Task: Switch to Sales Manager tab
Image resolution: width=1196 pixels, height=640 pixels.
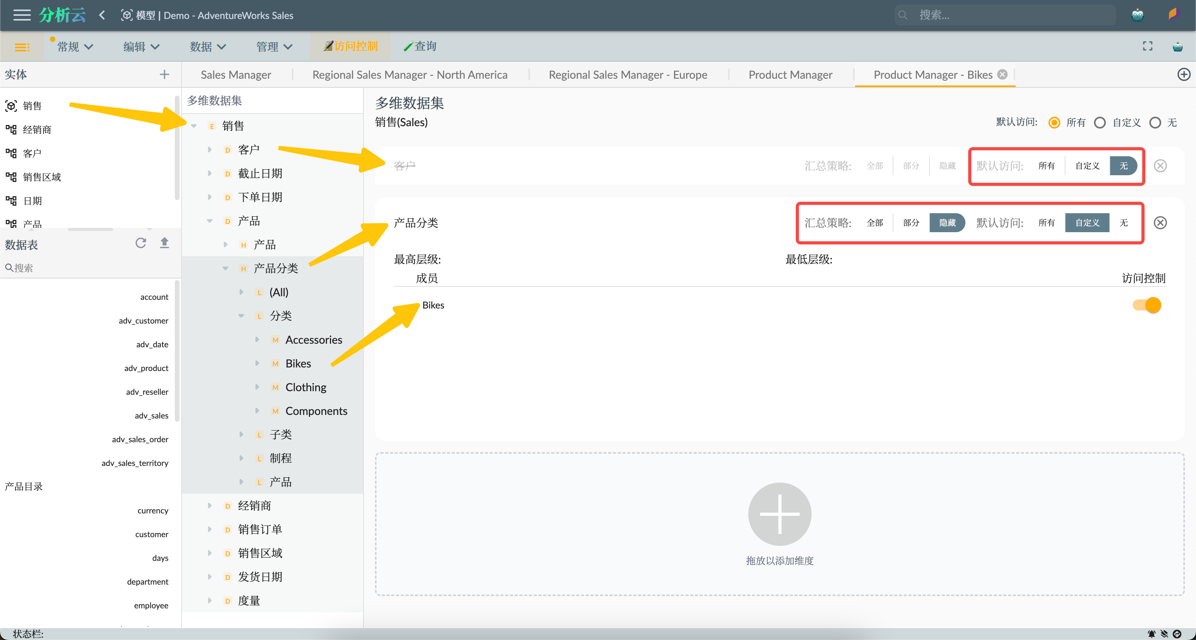Action: pyautogui.click(x=236, y=75)
